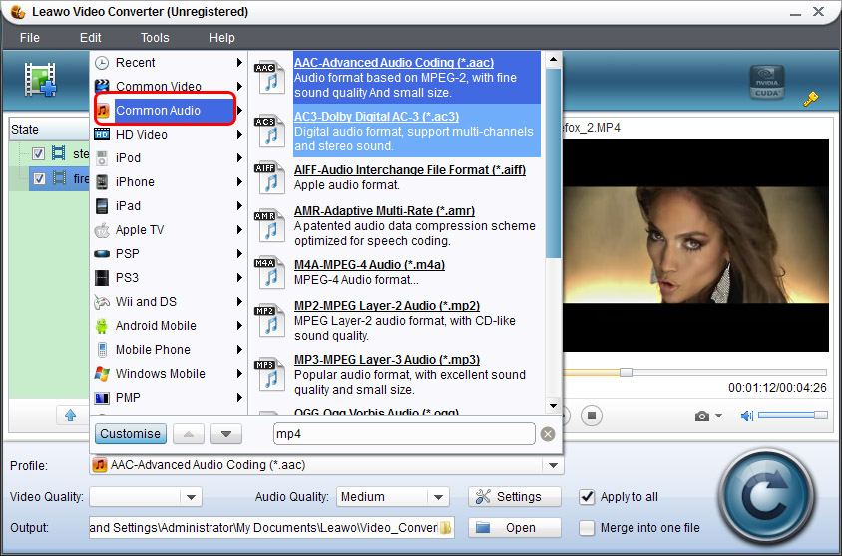Click the format list scrollbar down arrow
The height and width of the screenshot is (556, 842).
tap(553, 406)
